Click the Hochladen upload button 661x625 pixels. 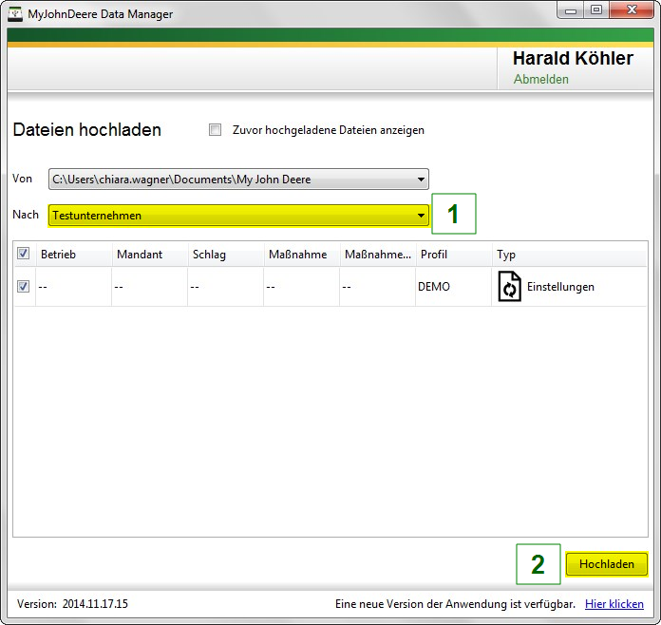pyautogui.click(x=607, y=564)
